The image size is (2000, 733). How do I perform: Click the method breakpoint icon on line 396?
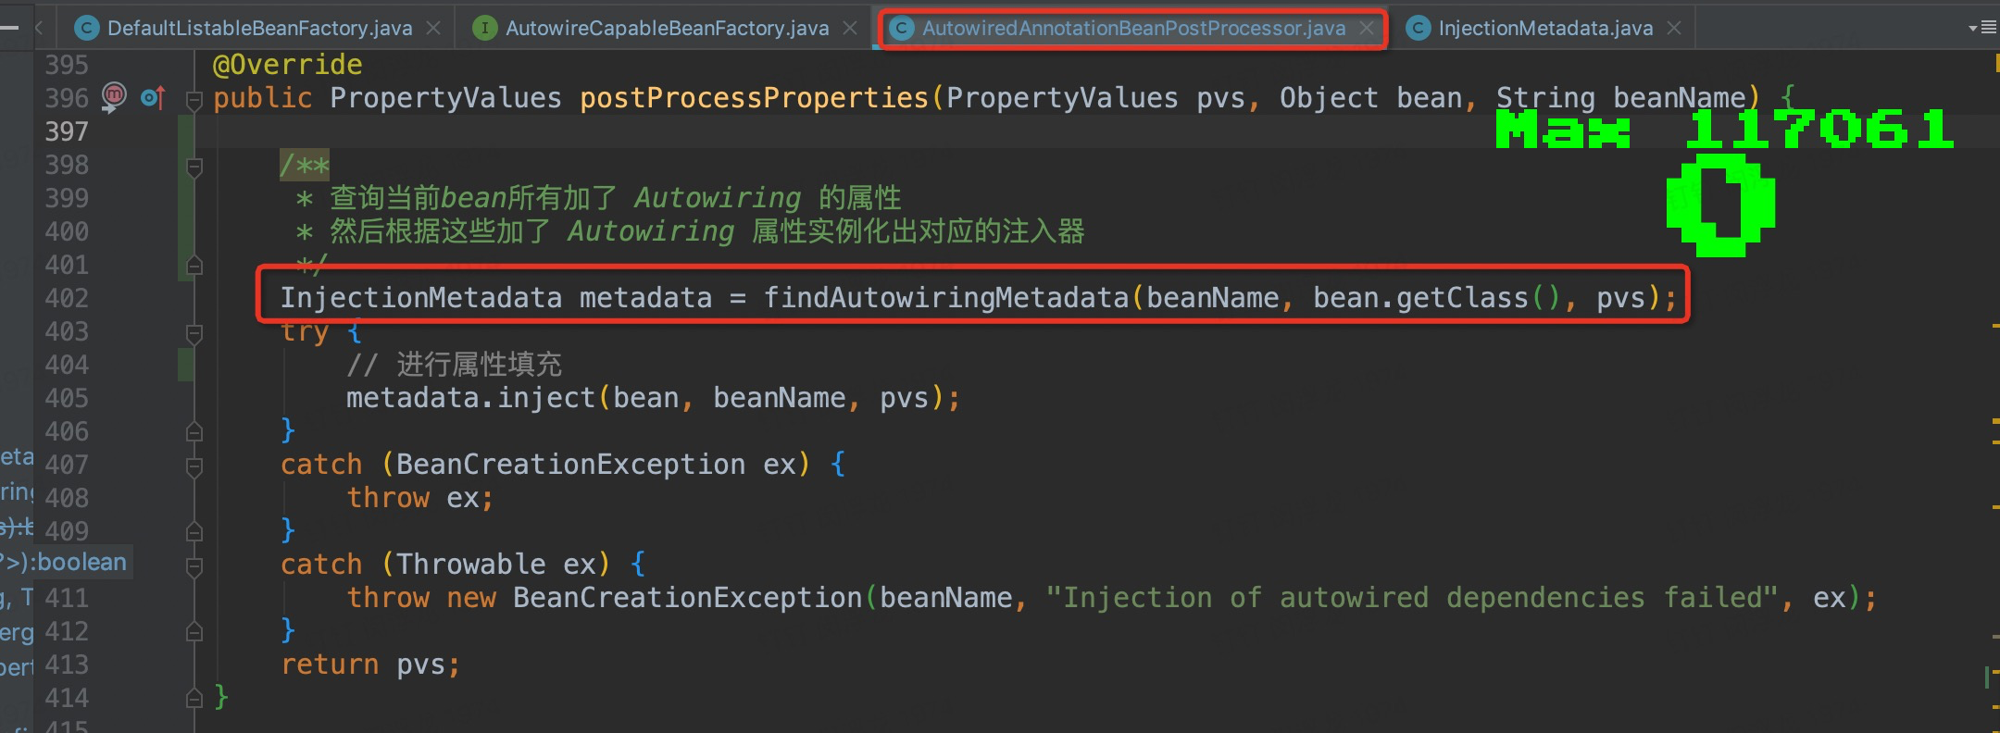point(113,96)
